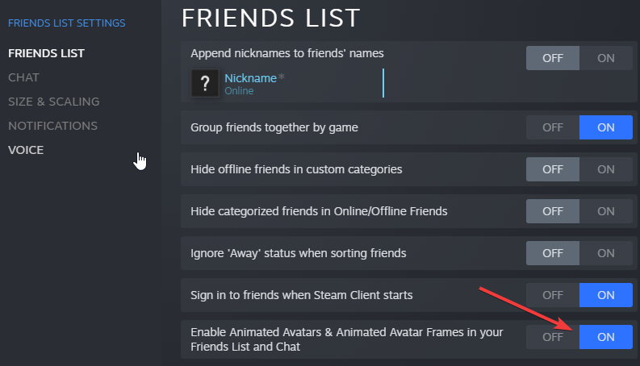
Task: Click the Nickname preview name
Action: click(250, 77)
